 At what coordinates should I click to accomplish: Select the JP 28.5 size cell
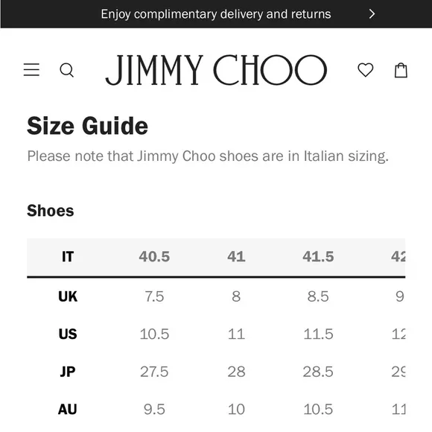coord(318,372)
